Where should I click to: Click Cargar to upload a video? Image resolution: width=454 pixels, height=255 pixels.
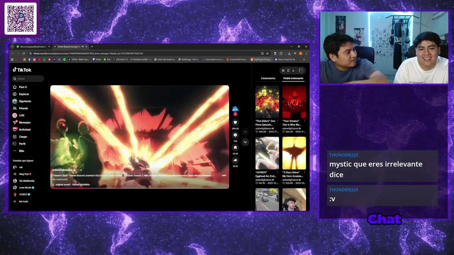[x=20, y=137]
